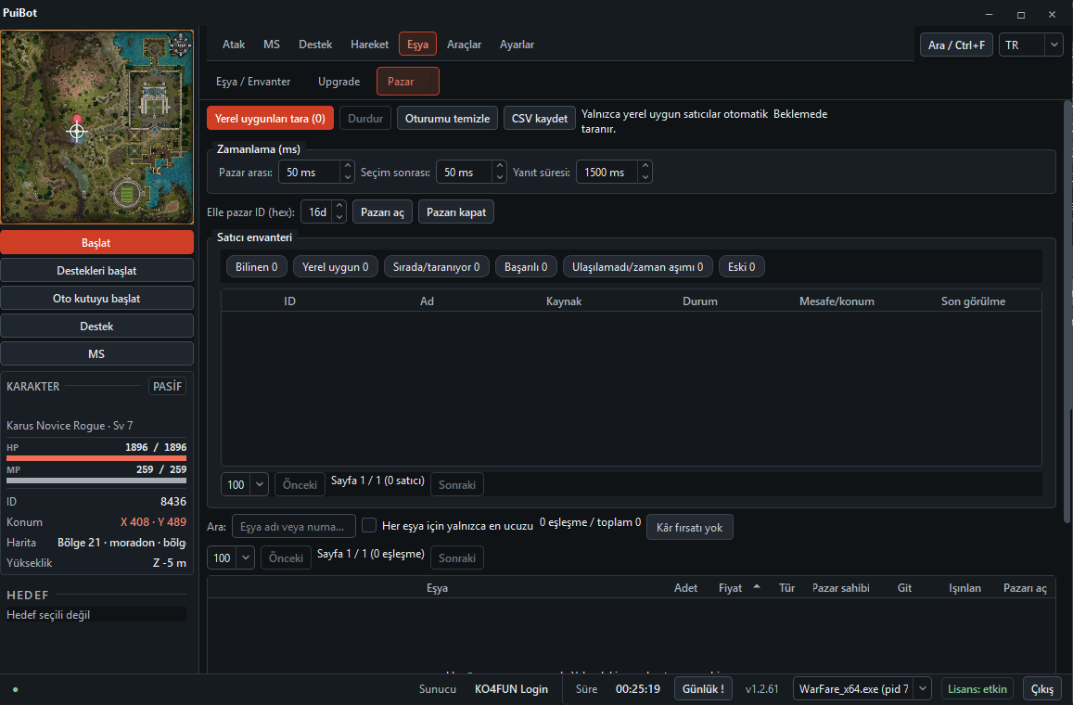Viewport: 1073px width, 705px height.
Task: Click the Pazarı aç button
Action: point(382,212)
